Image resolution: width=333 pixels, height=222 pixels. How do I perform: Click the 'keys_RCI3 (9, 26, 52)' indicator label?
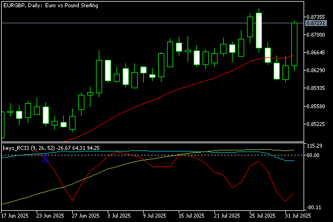[x=29, y=148]
